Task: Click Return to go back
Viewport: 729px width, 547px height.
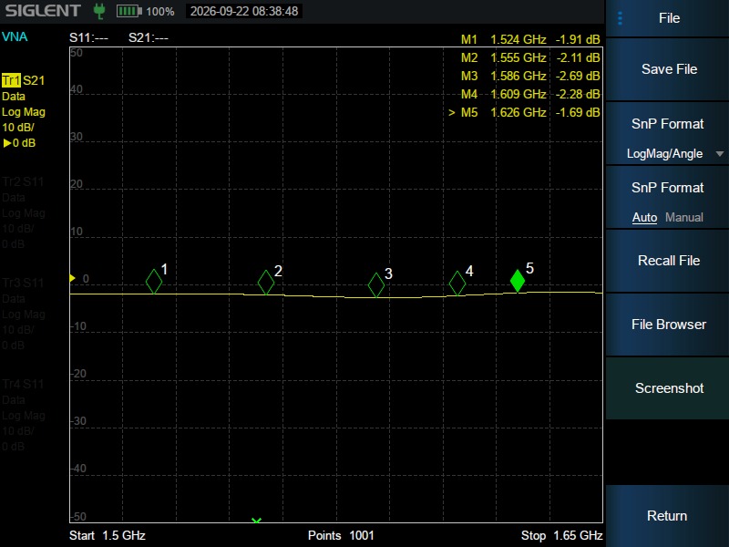Action: point(669,515)
